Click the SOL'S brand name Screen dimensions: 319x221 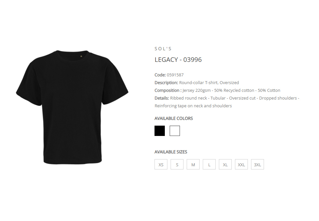point(163,49)
